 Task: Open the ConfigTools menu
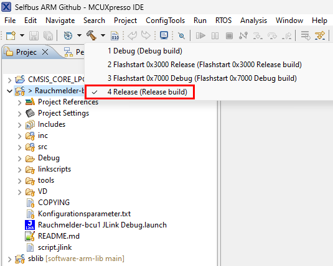coord(165,21)
